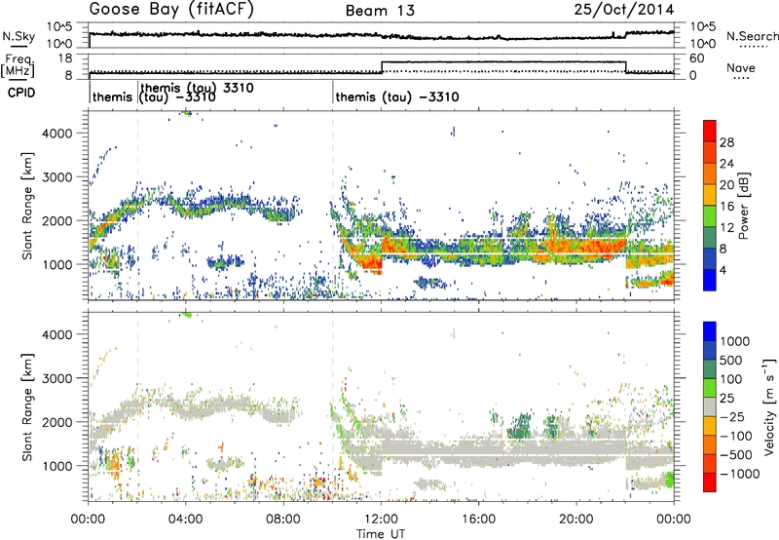Pick the red top segment of Power colorbar
The width and height of the screenshot is (779, 540).
pos(710,131)
